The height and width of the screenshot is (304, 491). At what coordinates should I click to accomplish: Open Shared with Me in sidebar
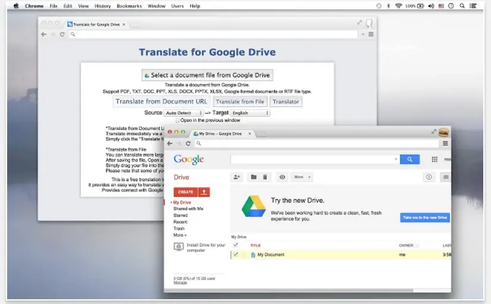188,209
